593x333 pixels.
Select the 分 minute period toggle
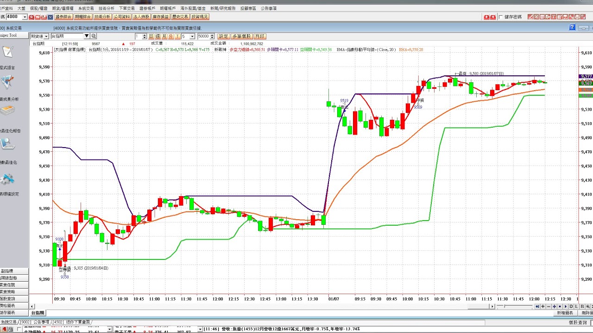170,36
